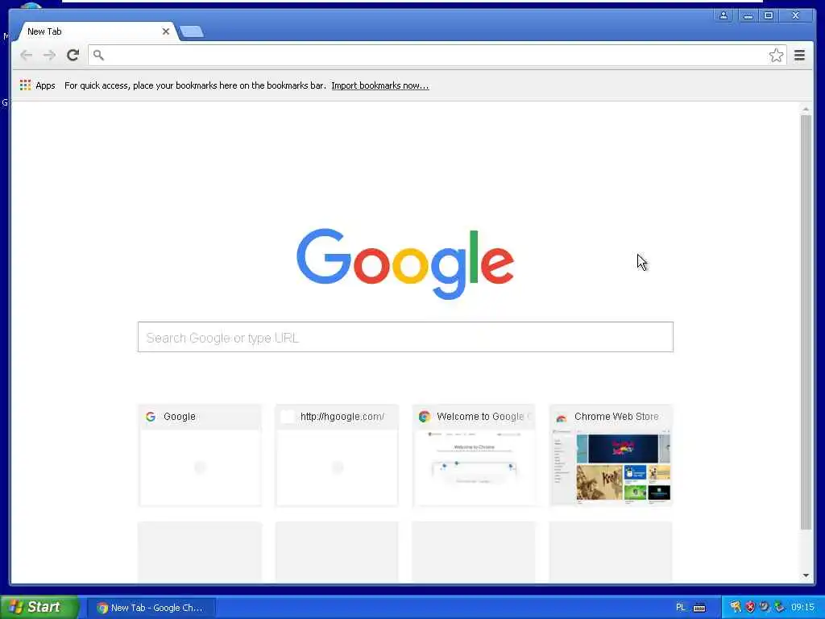Focus the address bar
This screenshot has width=825, height=619.
pos(437,56)
